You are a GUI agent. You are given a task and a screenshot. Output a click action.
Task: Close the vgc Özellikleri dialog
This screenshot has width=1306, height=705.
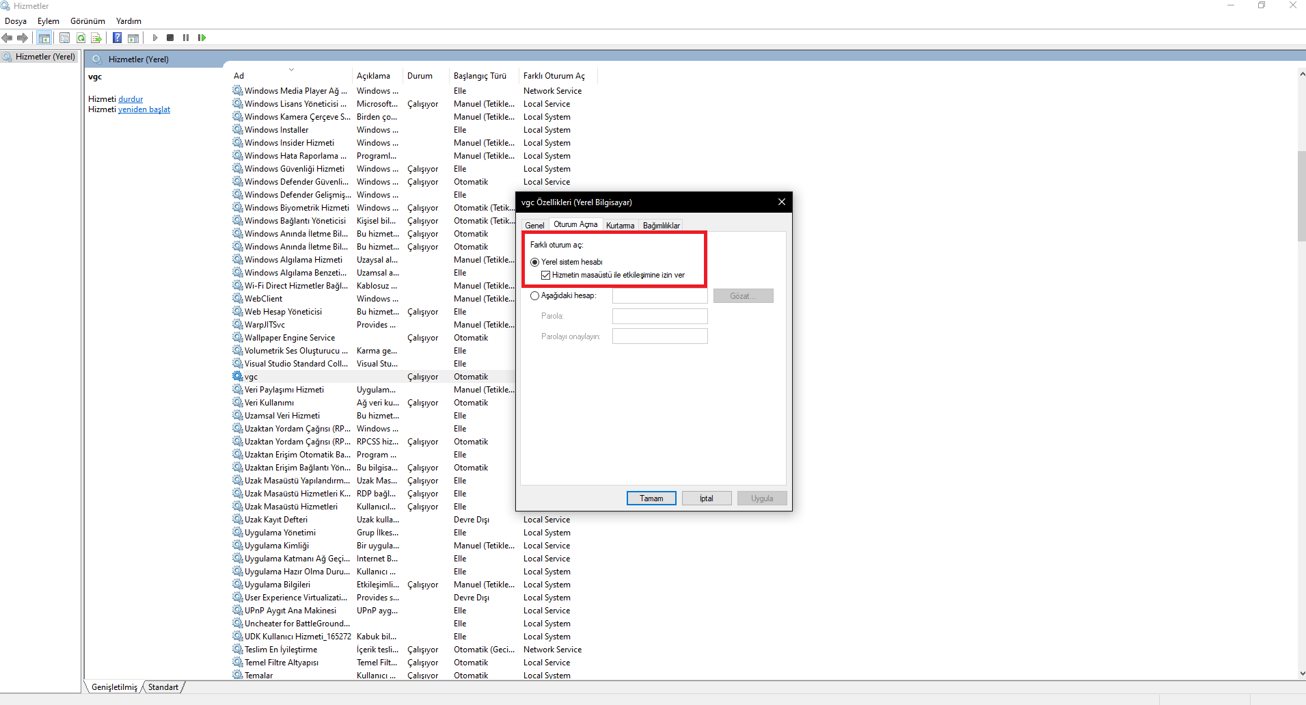pos(782,202)
